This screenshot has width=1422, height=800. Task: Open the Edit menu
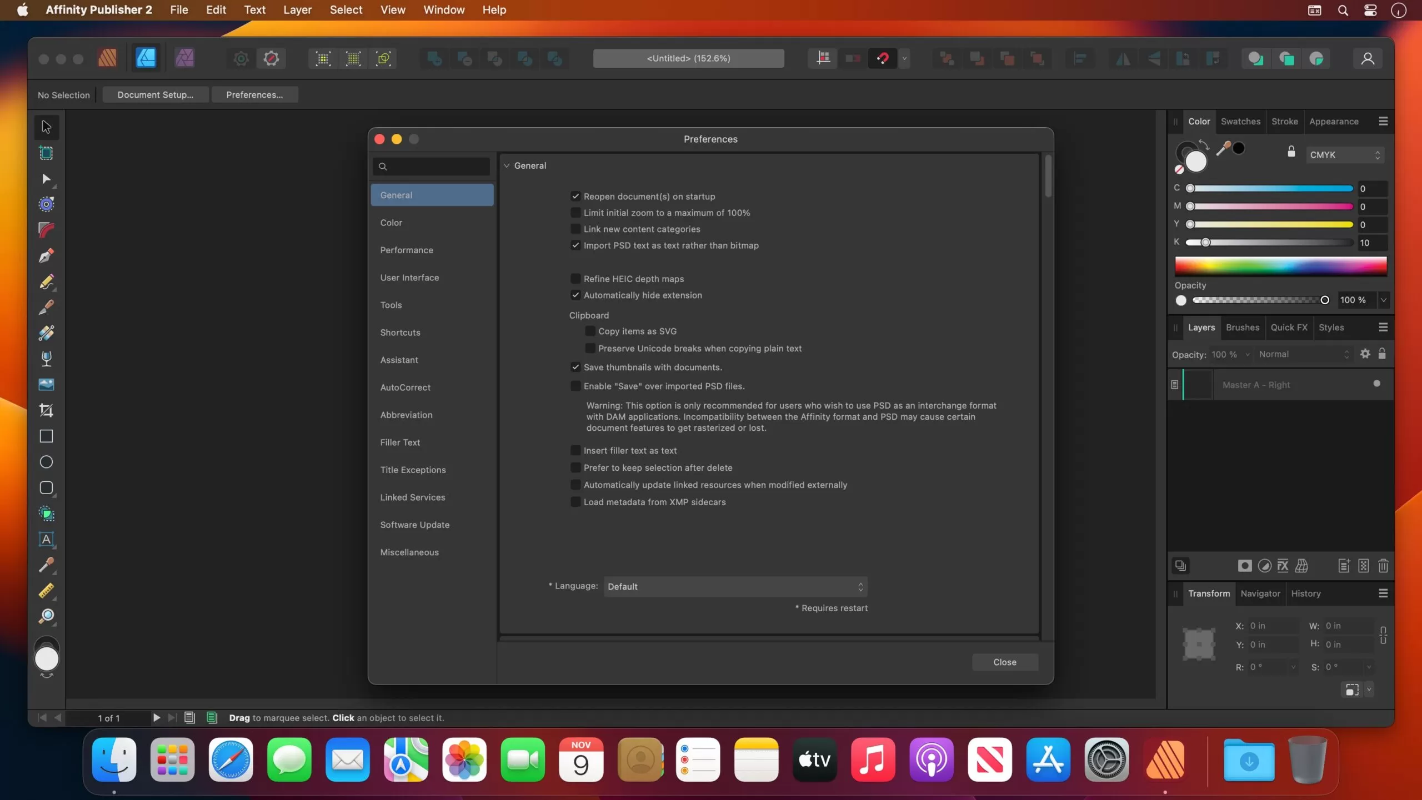215,10
